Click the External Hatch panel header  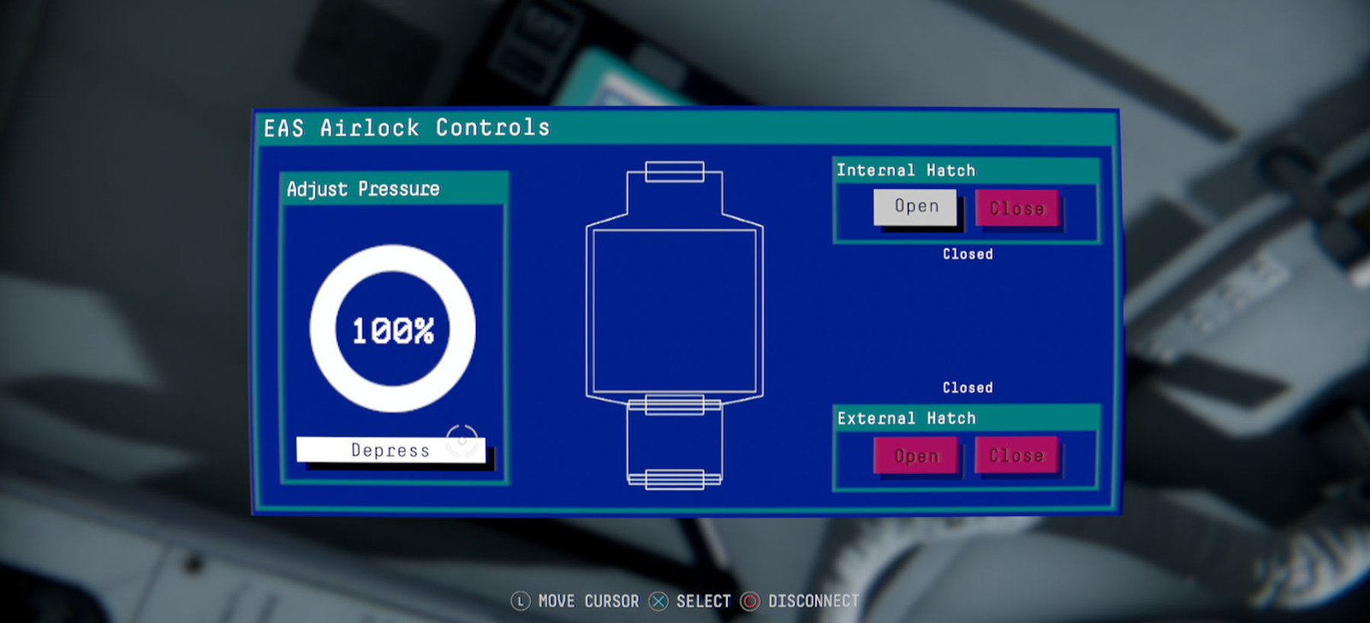966,418
